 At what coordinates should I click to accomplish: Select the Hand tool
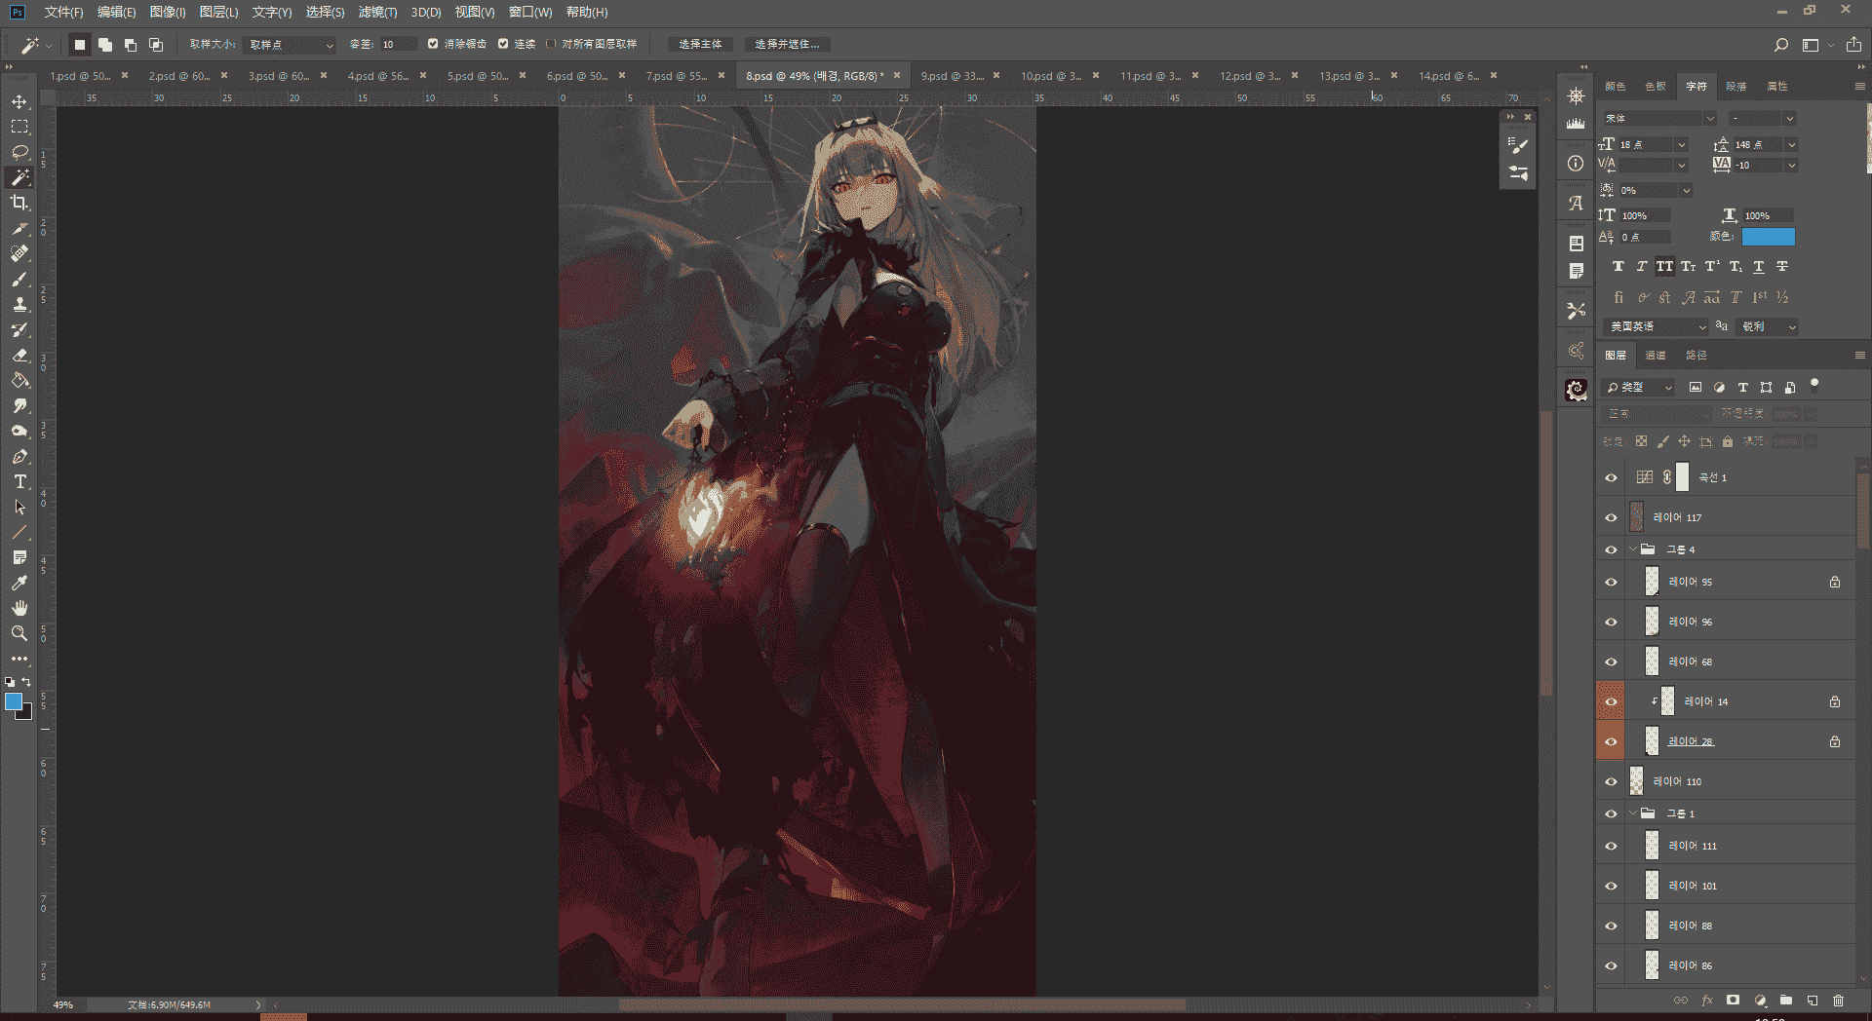click(x=19, y=608)
